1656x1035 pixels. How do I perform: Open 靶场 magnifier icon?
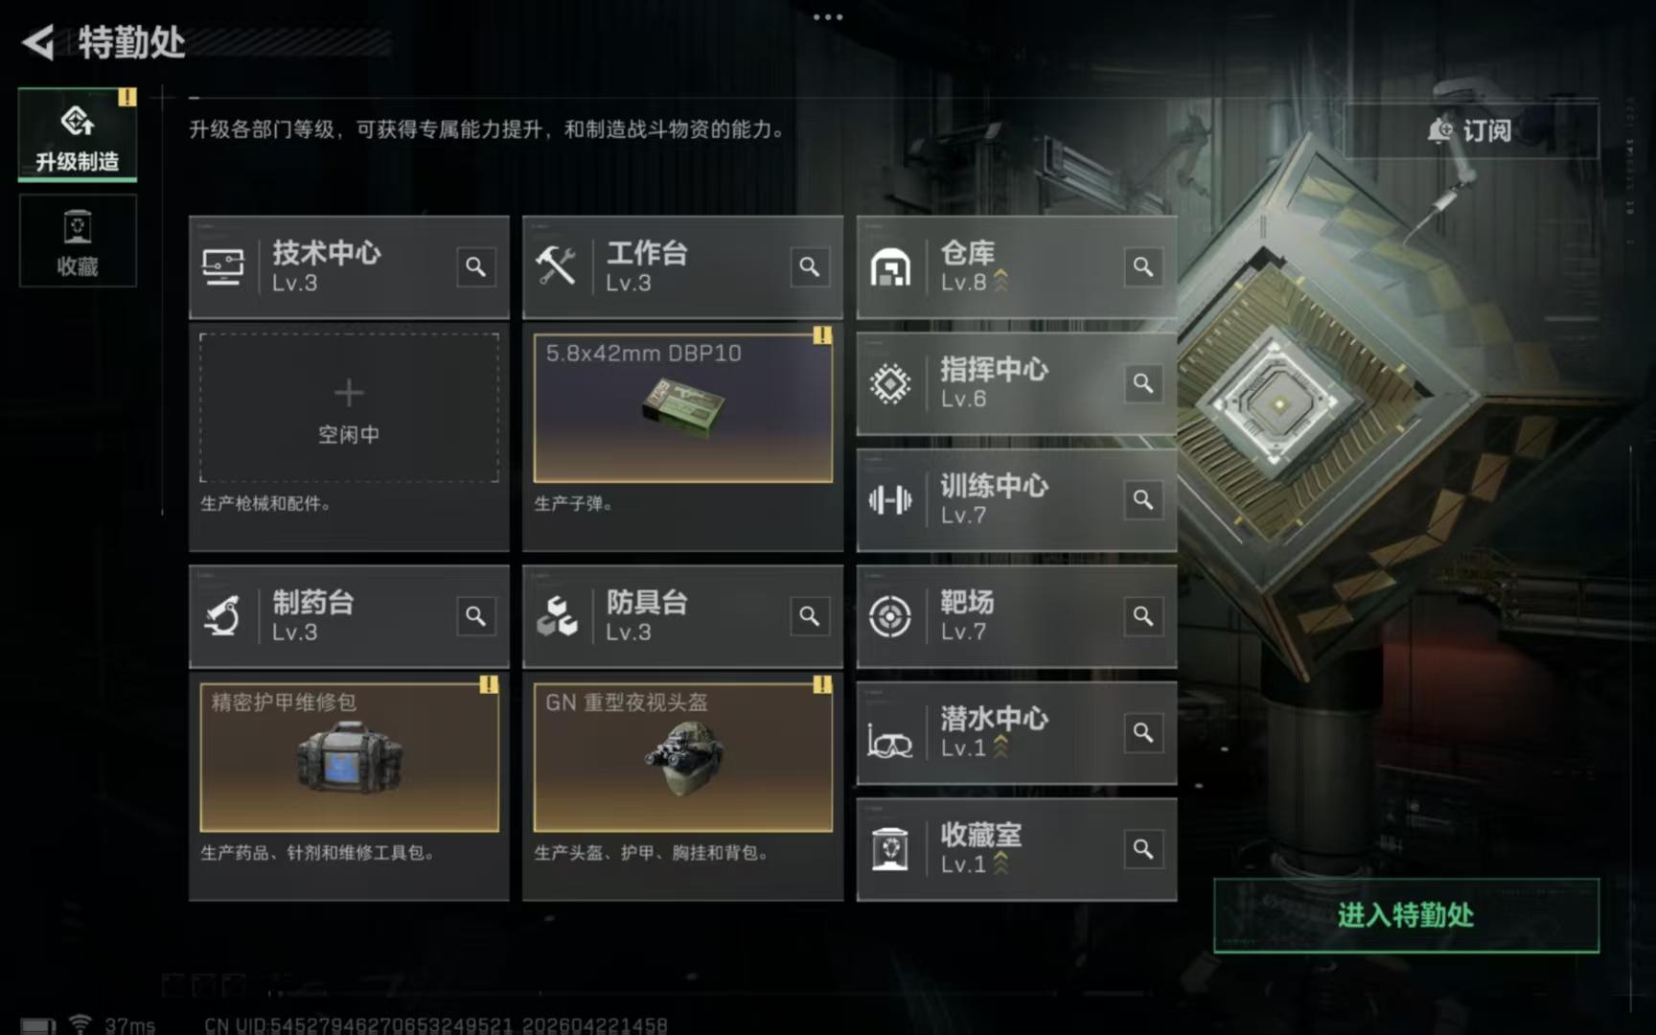point(1142,616)
